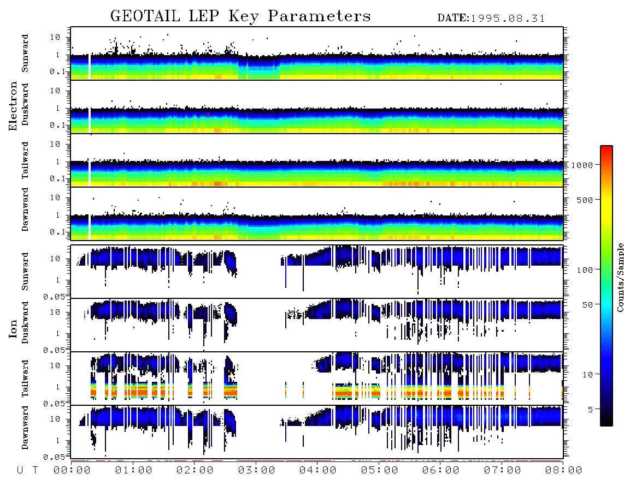
Task: Select the Electron Tailward panel label
Action: click(25, 160)
